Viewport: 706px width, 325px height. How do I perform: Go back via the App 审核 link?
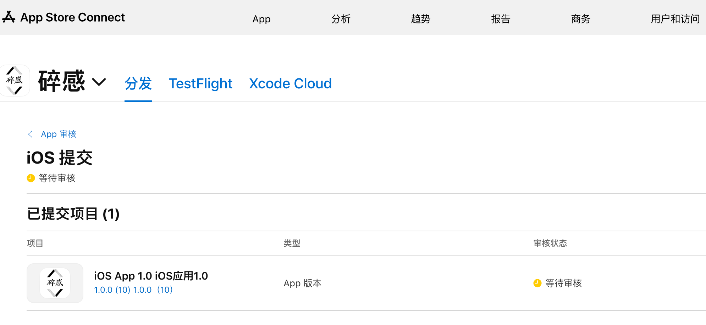59,134
